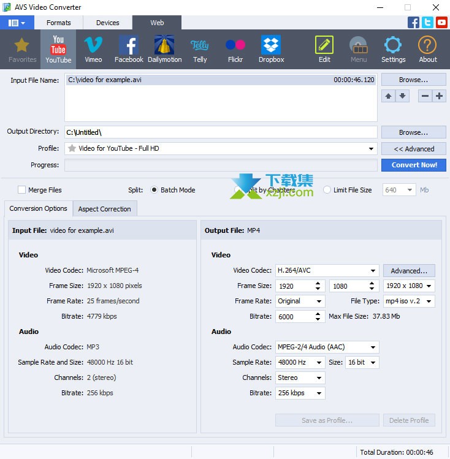
Task: Click the conversion Progress bar
Action: pyautogui.click(x=221, y=165)
